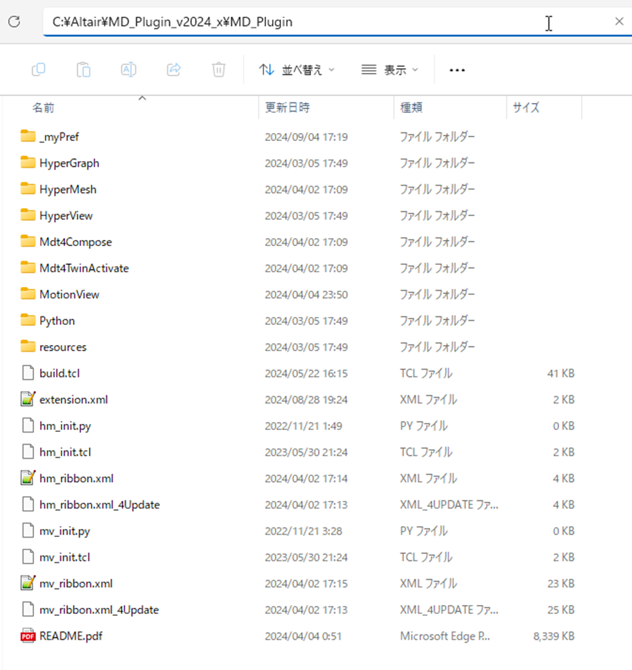Click the paste clipboard icon

pyautogui.click(x=84, y=70)
